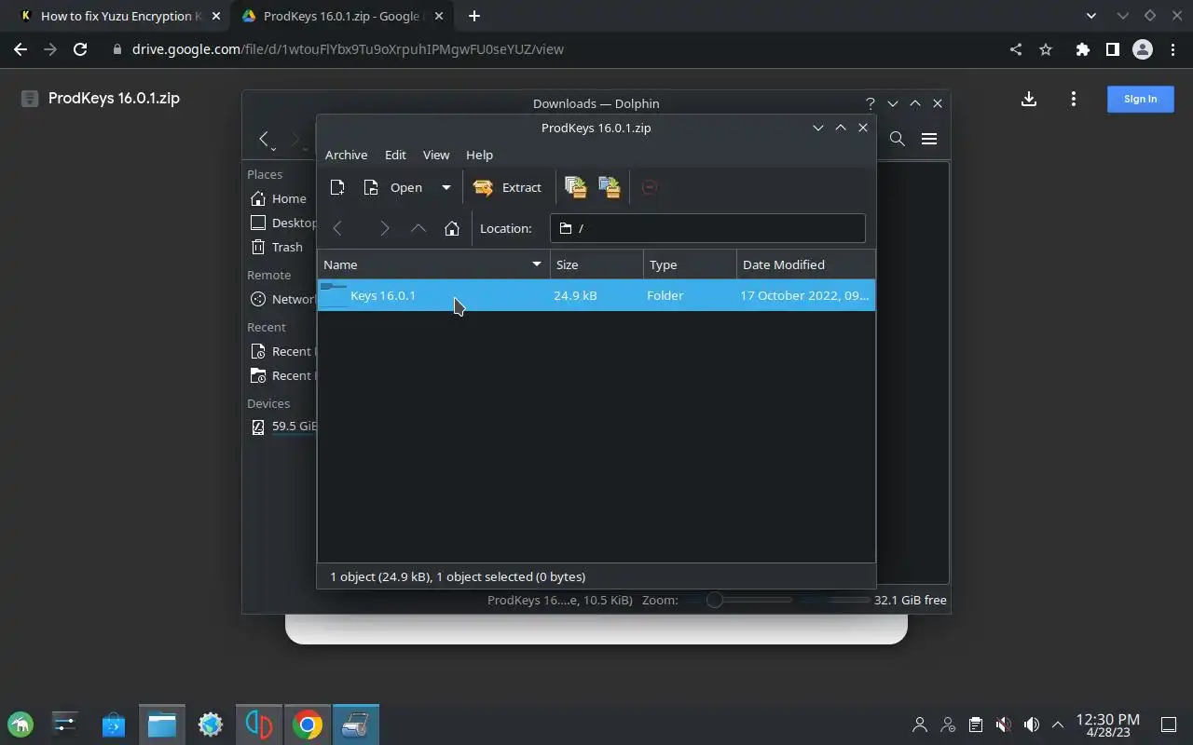Open the Discover store taskbar icon

coord(114,725)
